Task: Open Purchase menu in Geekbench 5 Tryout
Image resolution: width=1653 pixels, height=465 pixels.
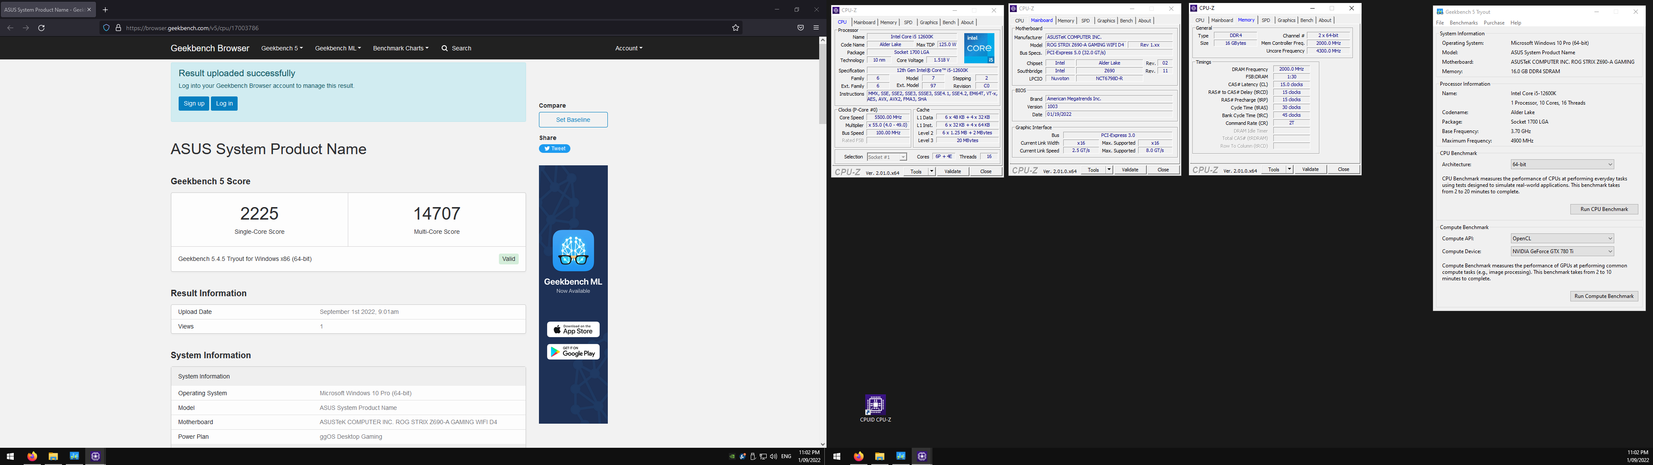Action: [1494, 22]
